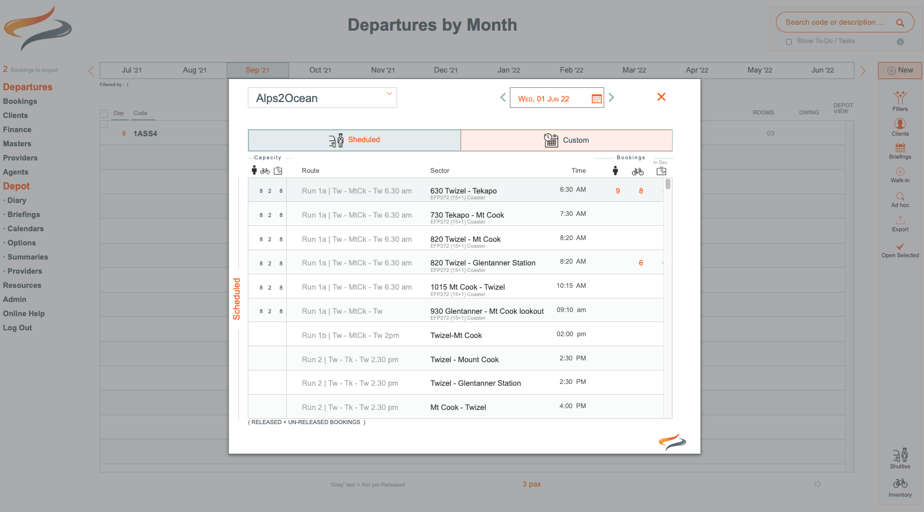Viewport: 924px width, 512px height.
Task: Click the company logo at top left
Action: pos(38,29)
